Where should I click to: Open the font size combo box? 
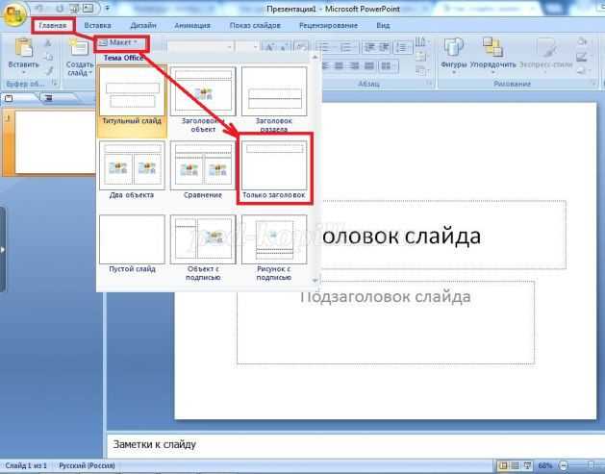tap(247, 47)
